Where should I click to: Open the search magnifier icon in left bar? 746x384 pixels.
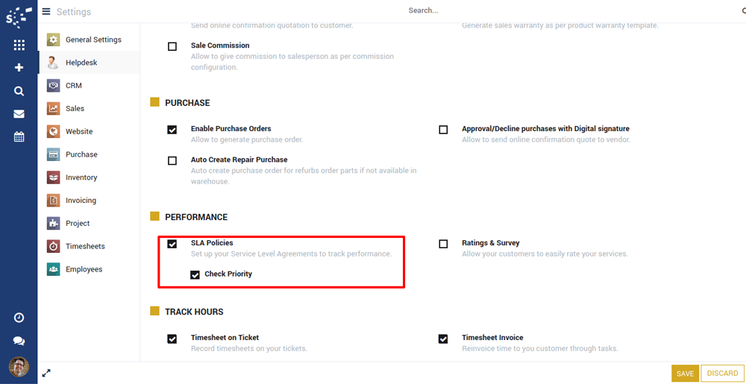[19, 91]
